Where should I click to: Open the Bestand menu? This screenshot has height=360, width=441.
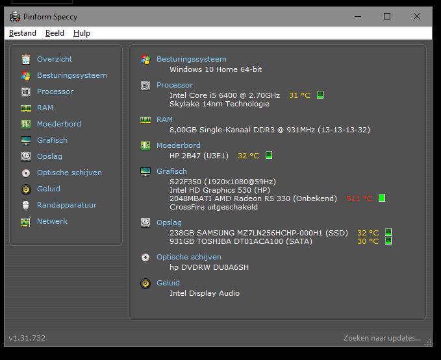[23, 33]
